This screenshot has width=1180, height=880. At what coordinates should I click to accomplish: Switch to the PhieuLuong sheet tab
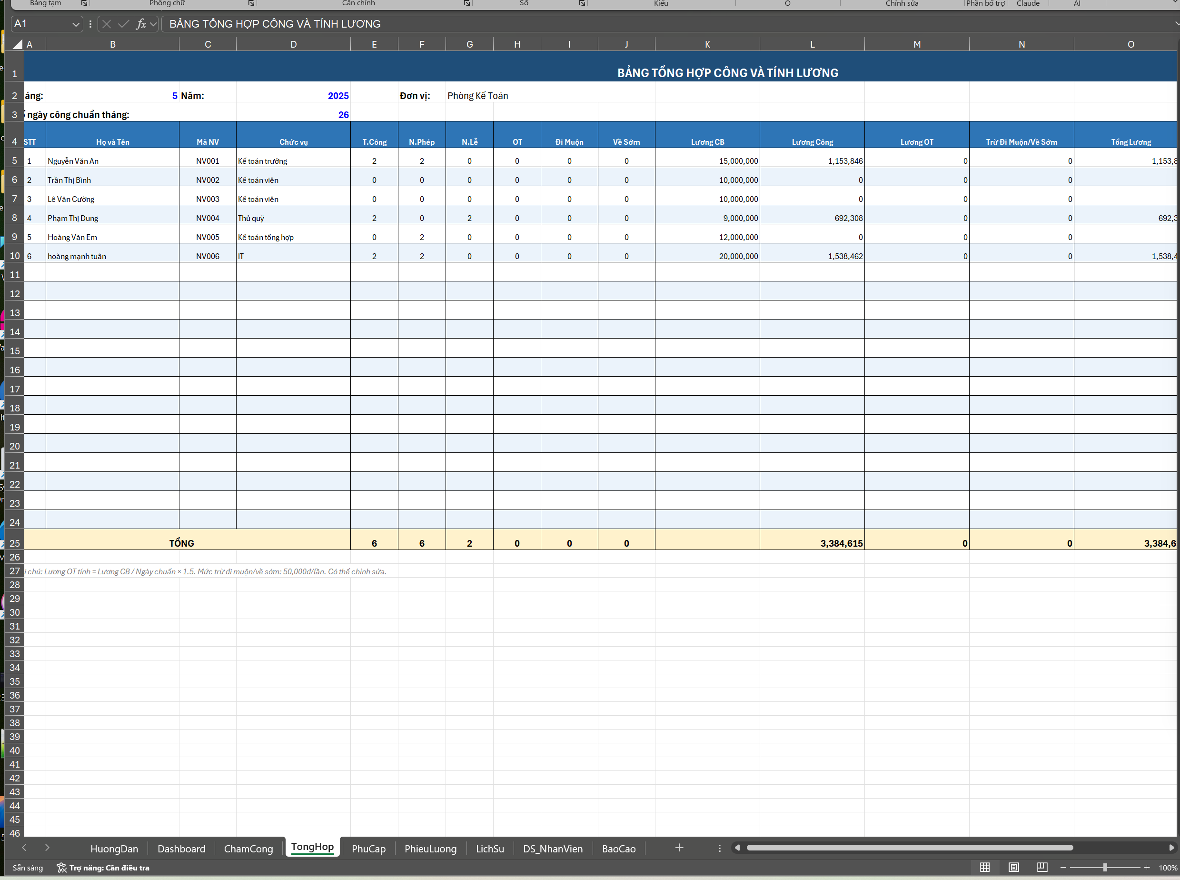[x=430, y=849]
